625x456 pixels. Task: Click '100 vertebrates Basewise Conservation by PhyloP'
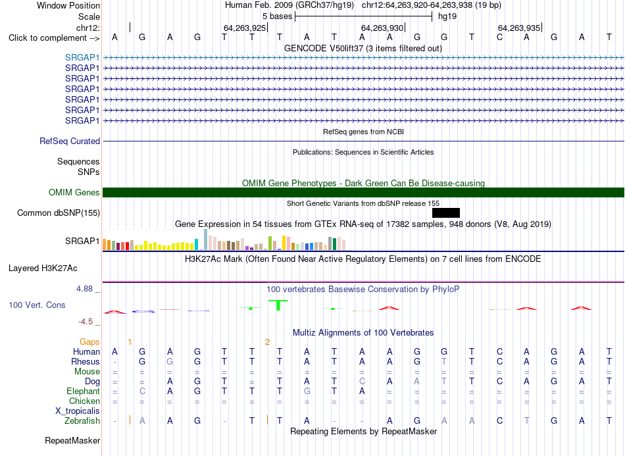363,290
